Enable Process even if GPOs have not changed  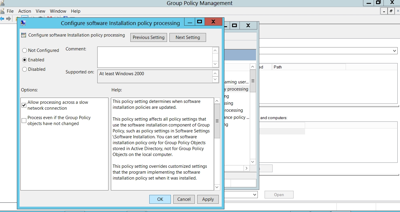click(24, 121)
